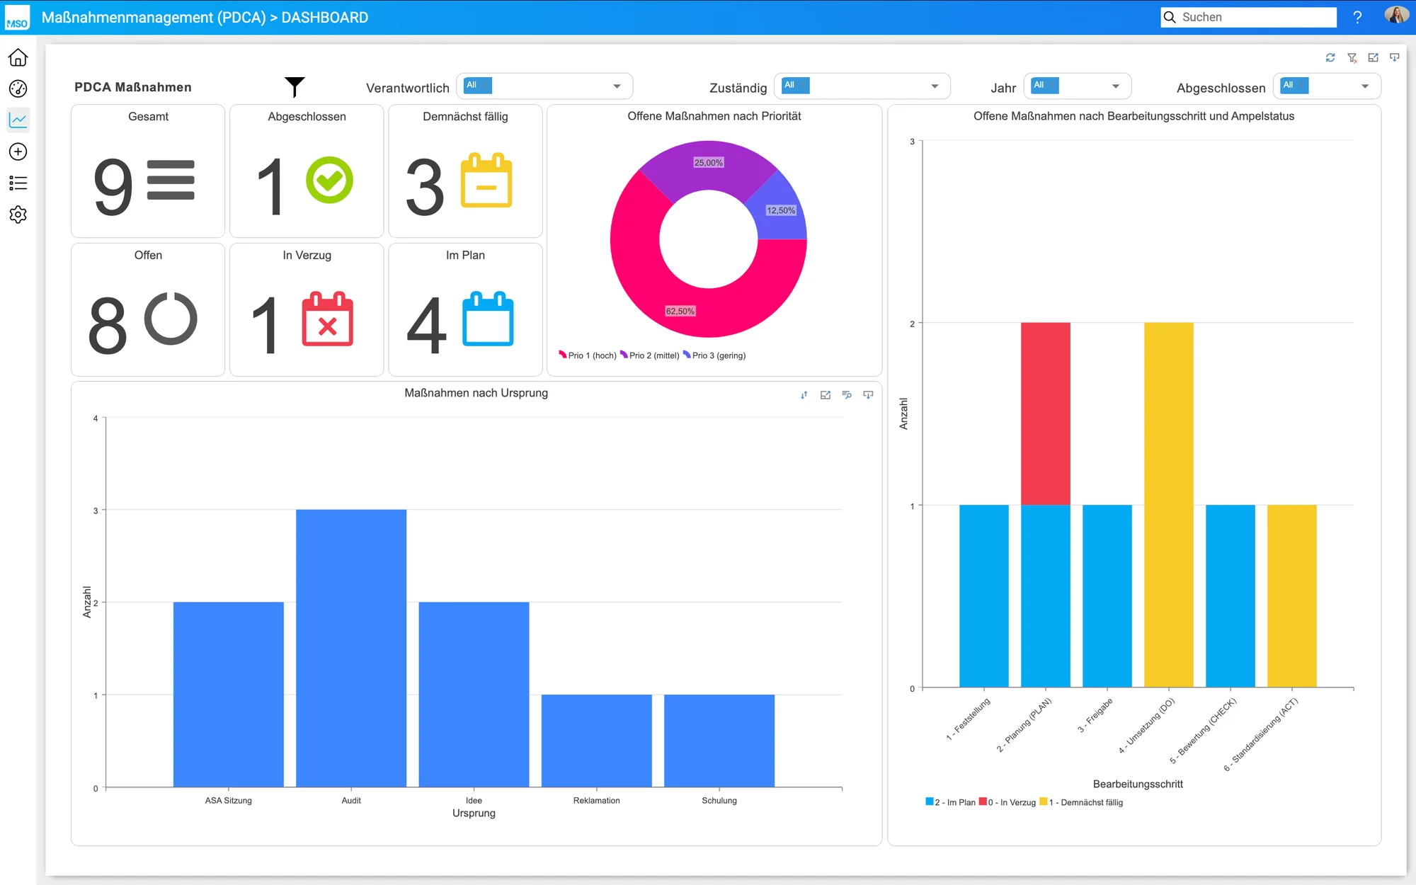
Task: Toggle the 0 - In Verzug legend entry
Action: [x=1007, y=802]
